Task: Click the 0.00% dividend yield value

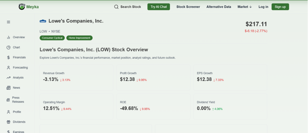Action: pyautogui.click(x=204, y=108)
